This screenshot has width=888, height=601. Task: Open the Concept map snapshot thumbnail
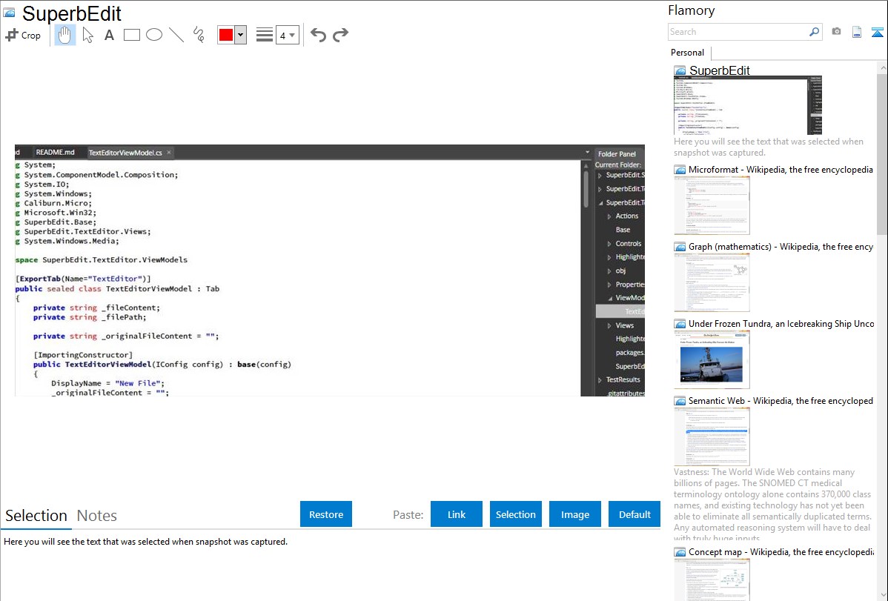[712, 580]
